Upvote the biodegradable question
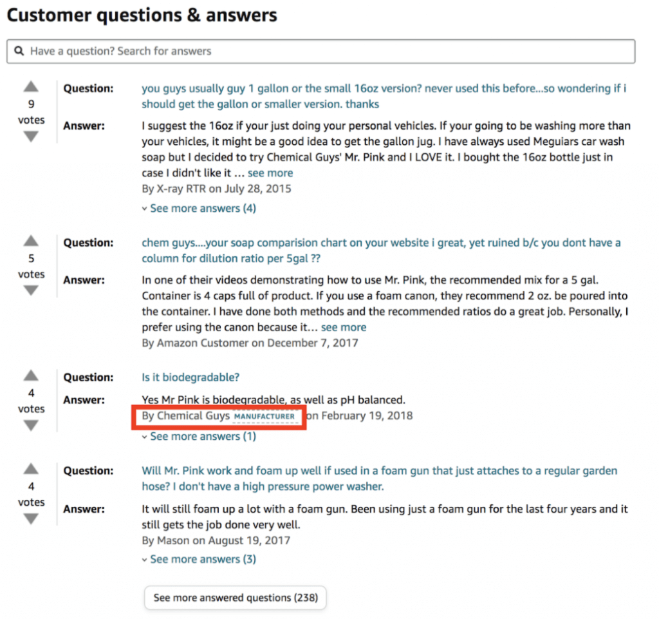659x619 pixels. [x=31, y=376]
